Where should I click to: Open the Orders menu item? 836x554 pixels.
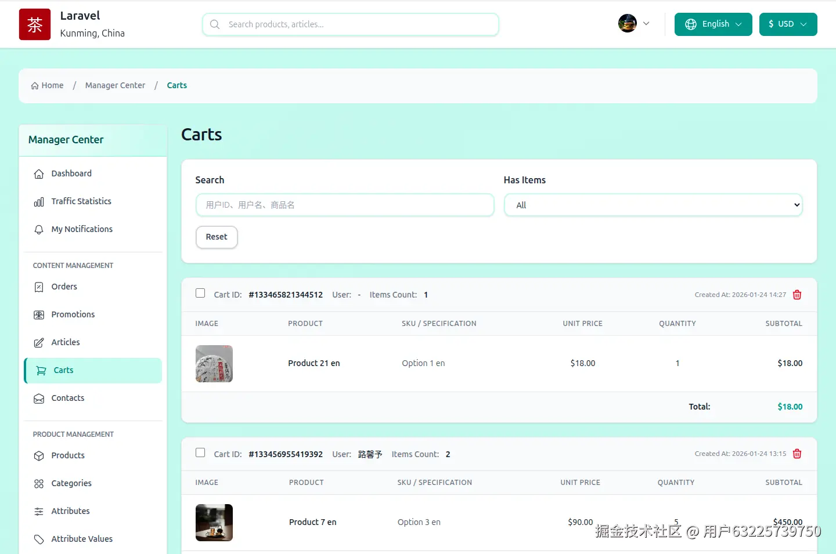coord(93,287)
